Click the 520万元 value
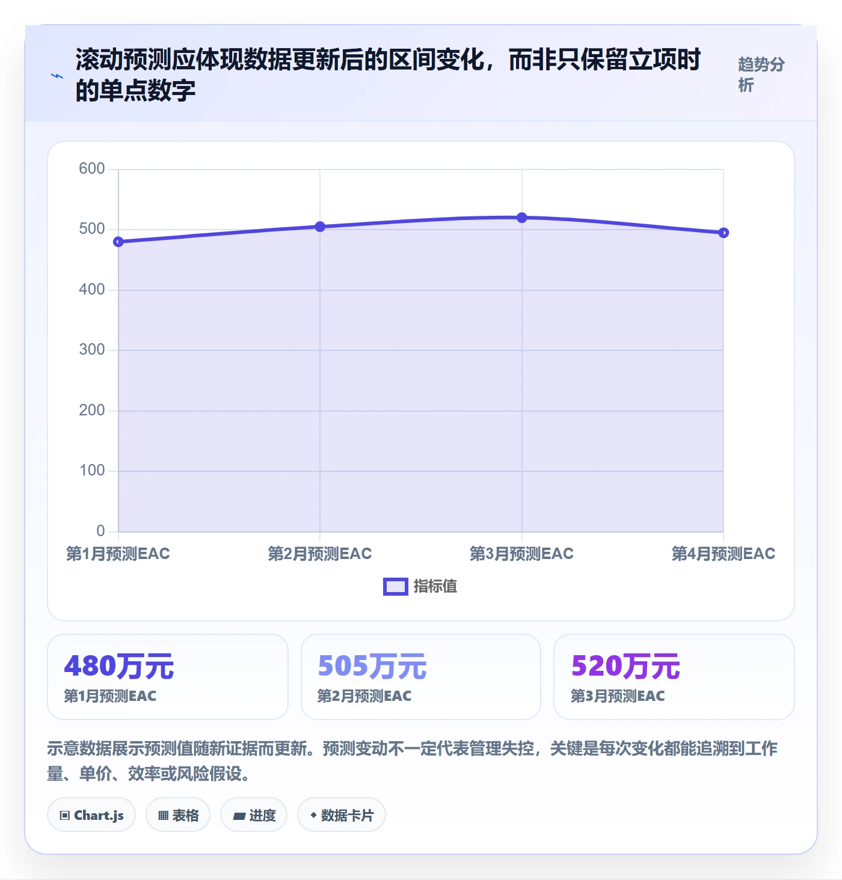The image size is (842, 880). pyautogui.click(x=625, y=666)
